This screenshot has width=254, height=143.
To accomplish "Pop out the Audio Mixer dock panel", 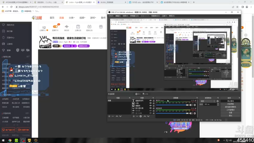I will pyautogui.click(x=197, y=98).
